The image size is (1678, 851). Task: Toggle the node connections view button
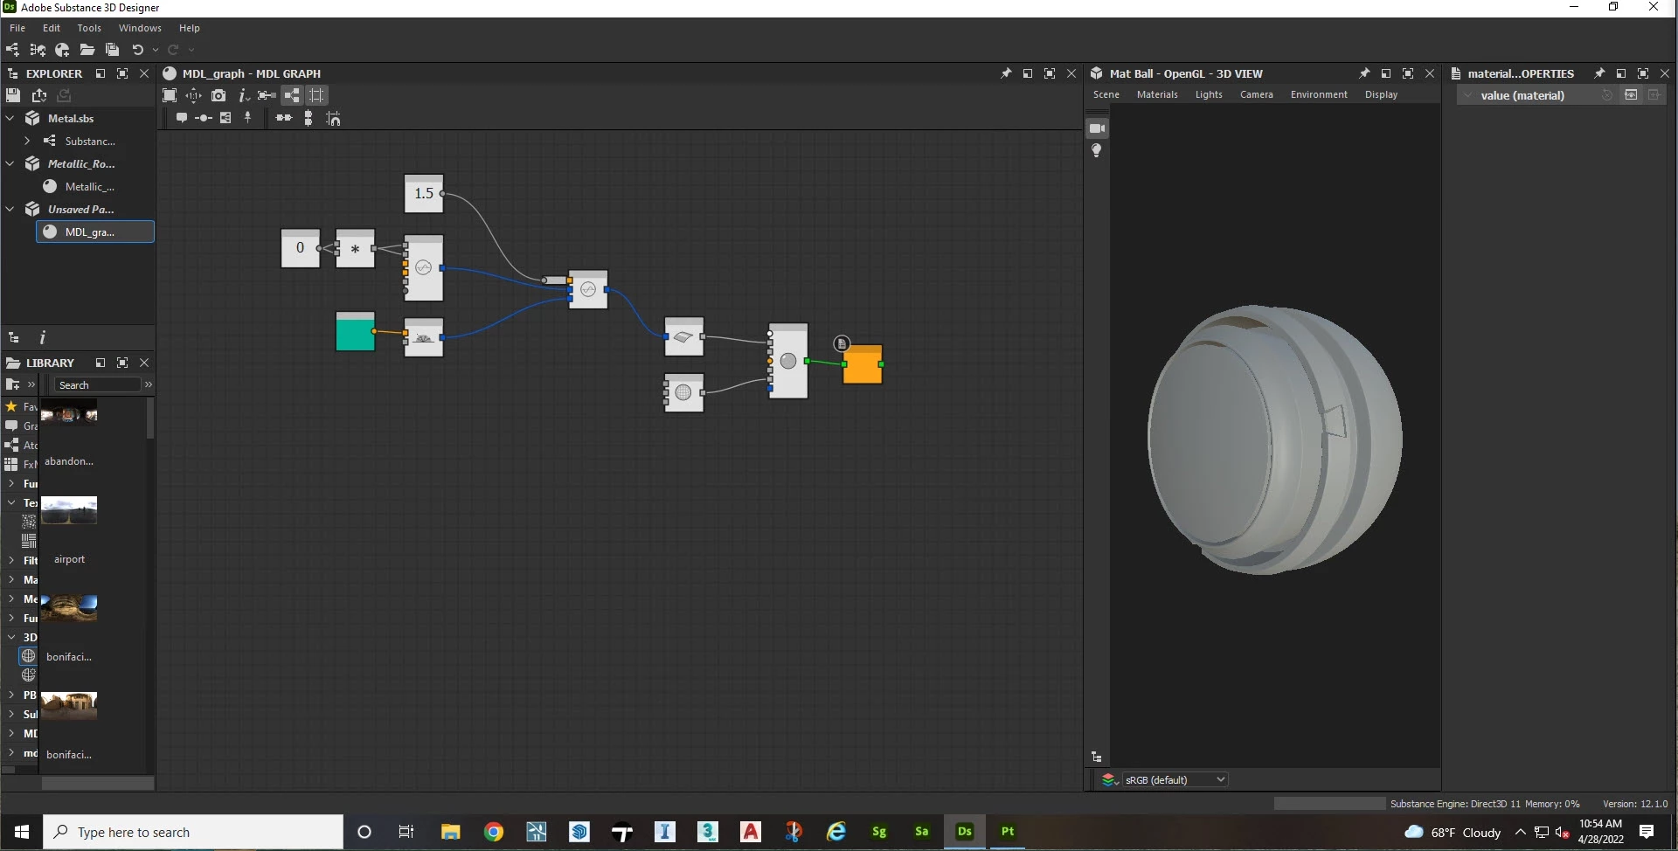click(x=292, y=95)
